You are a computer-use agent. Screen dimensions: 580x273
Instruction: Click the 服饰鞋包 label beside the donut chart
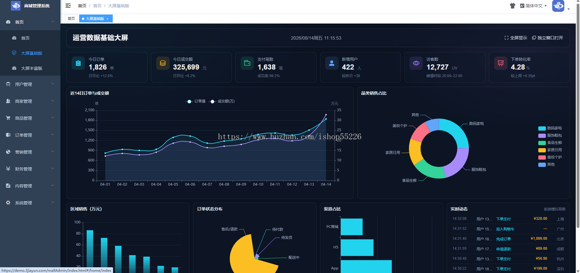coord(478,170)
